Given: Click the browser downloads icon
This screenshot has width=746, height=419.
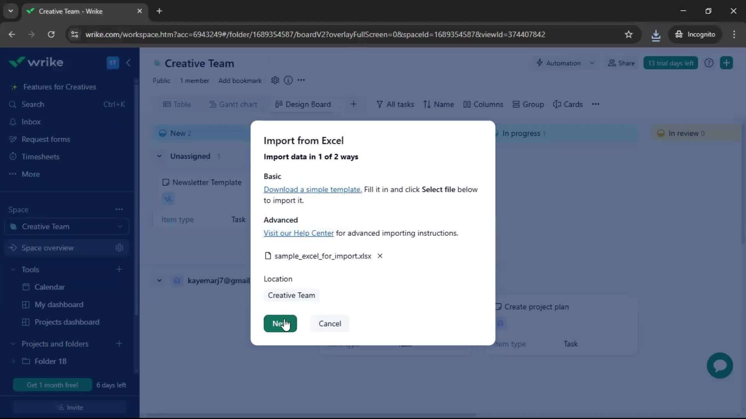Looking at the screenshot, I should [x=656, y=35].
